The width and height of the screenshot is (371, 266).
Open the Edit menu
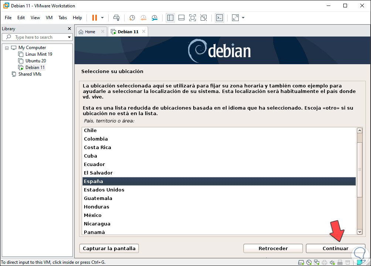click(21, 18)
